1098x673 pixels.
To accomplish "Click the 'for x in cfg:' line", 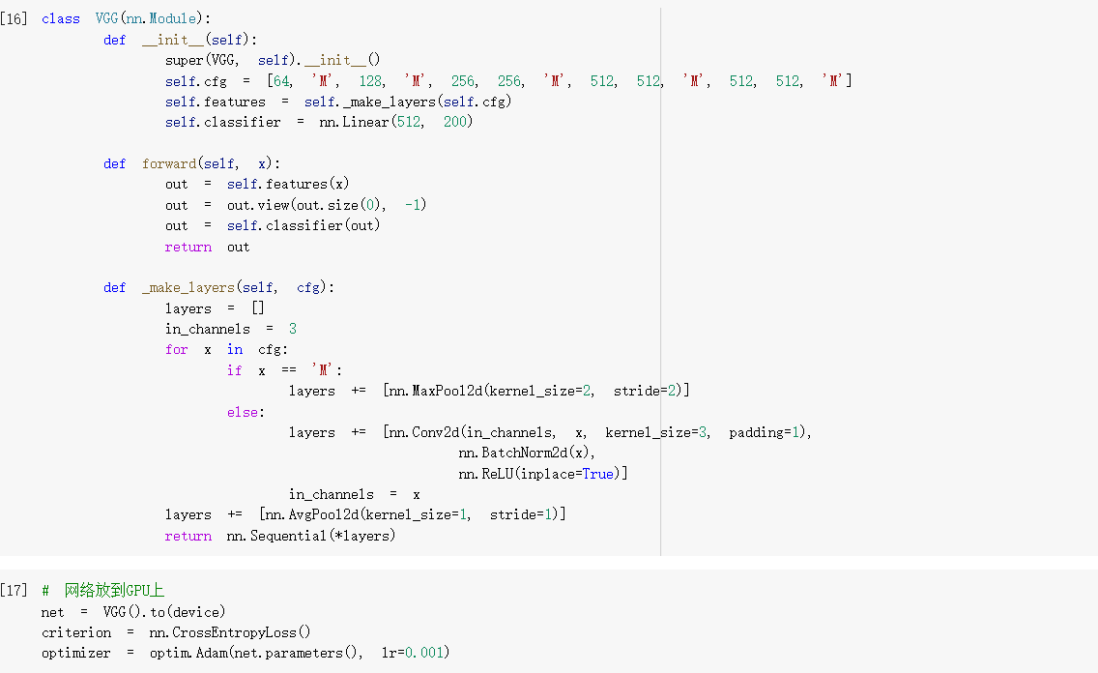I will 226,349.
